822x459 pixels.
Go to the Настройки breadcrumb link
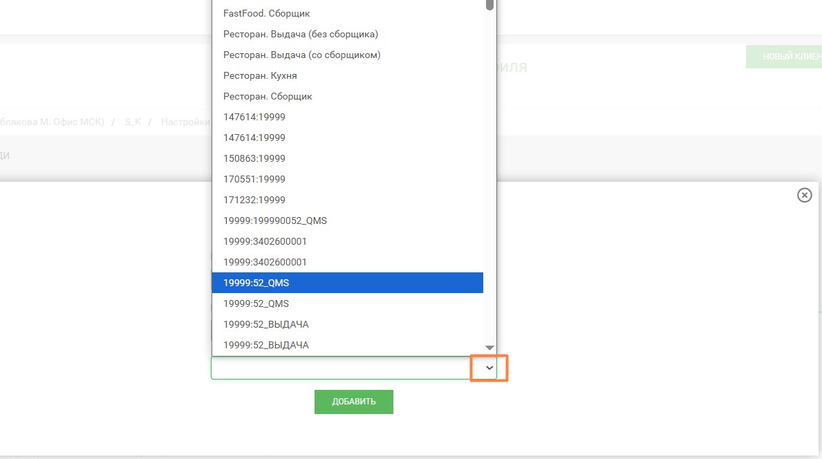(185, 122)
